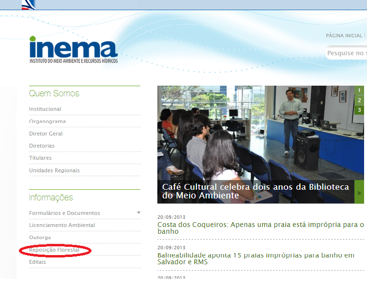This screenshot has height=287, width=367.
Task: Click the green next arrow on slideshow
Action: (359, 193)
